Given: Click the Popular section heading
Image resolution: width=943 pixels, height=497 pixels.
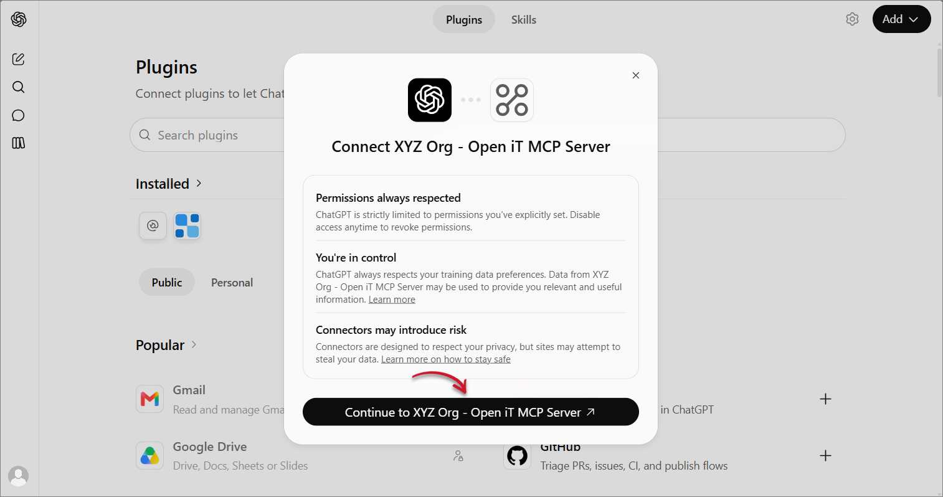Looking at the screenshot, I should (160, 345).
